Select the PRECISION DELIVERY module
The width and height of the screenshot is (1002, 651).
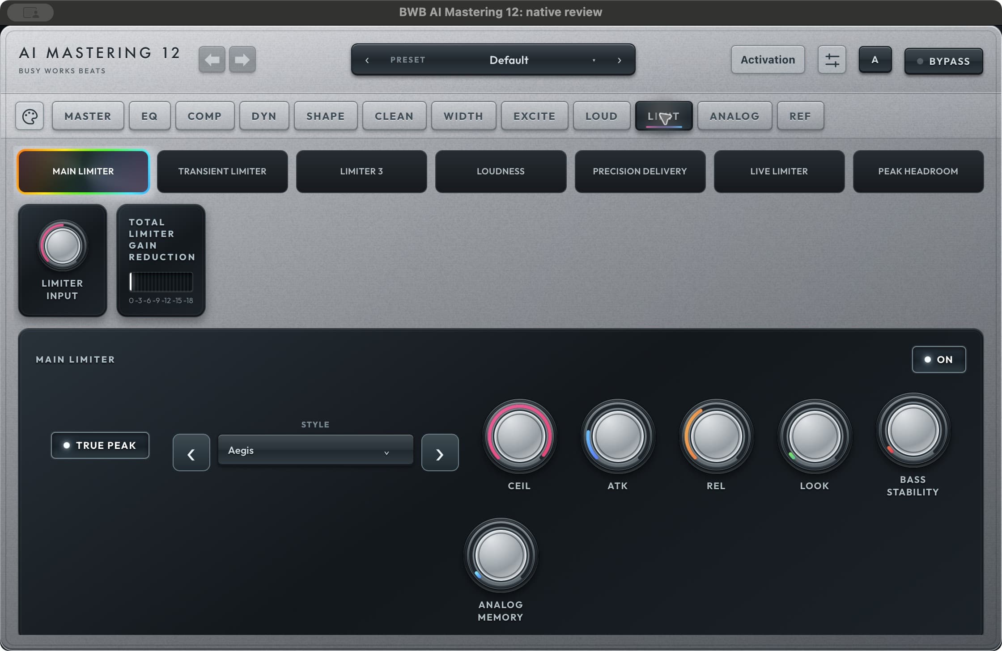tap(640, 172)
